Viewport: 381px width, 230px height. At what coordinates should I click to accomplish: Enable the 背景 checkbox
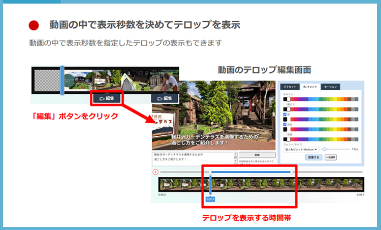pyautogui.click(x=285, y=134)
